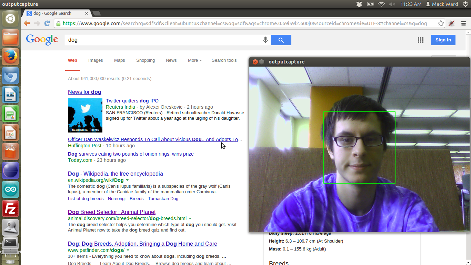
Task: Open Dog - Wikipedia result link
Action: tap(116, 174)
